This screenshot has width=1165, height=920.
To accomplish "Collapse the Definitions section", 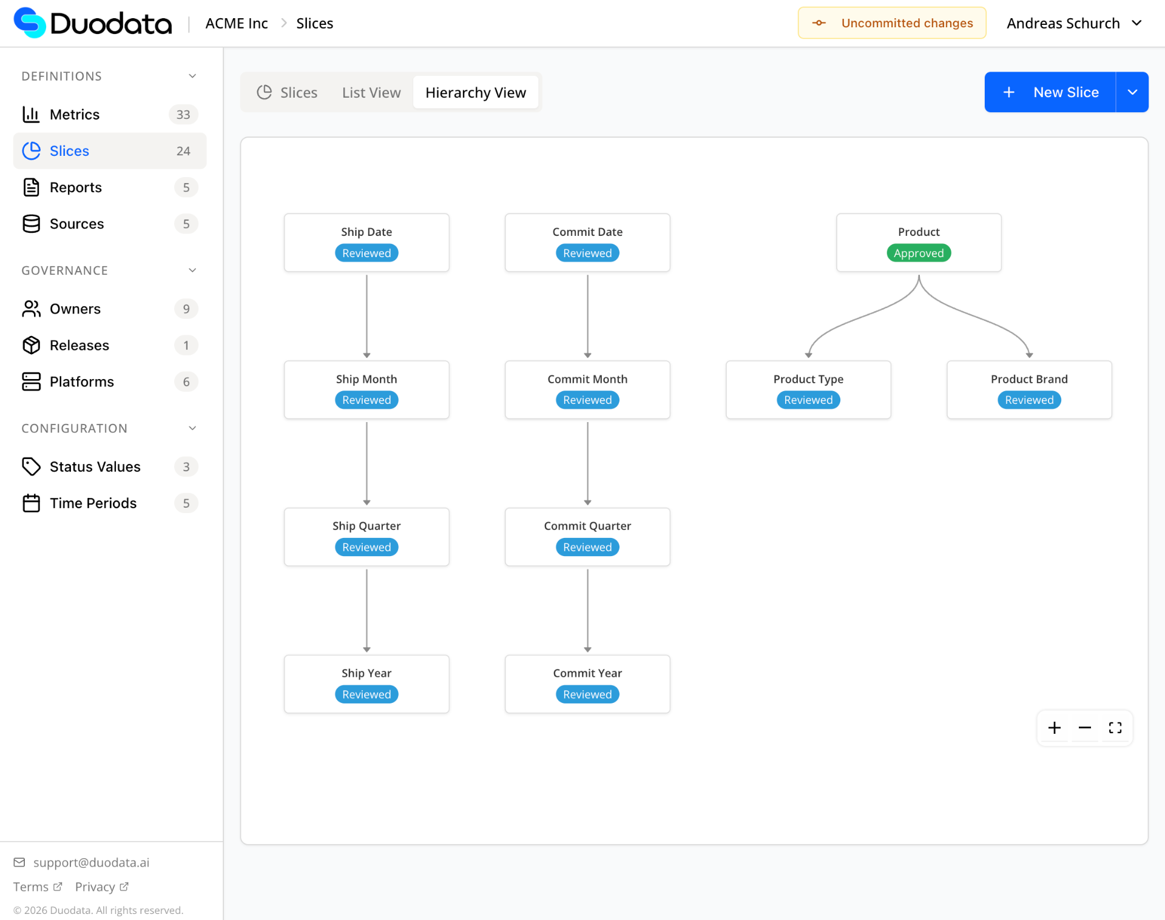I will click(192, 76).
